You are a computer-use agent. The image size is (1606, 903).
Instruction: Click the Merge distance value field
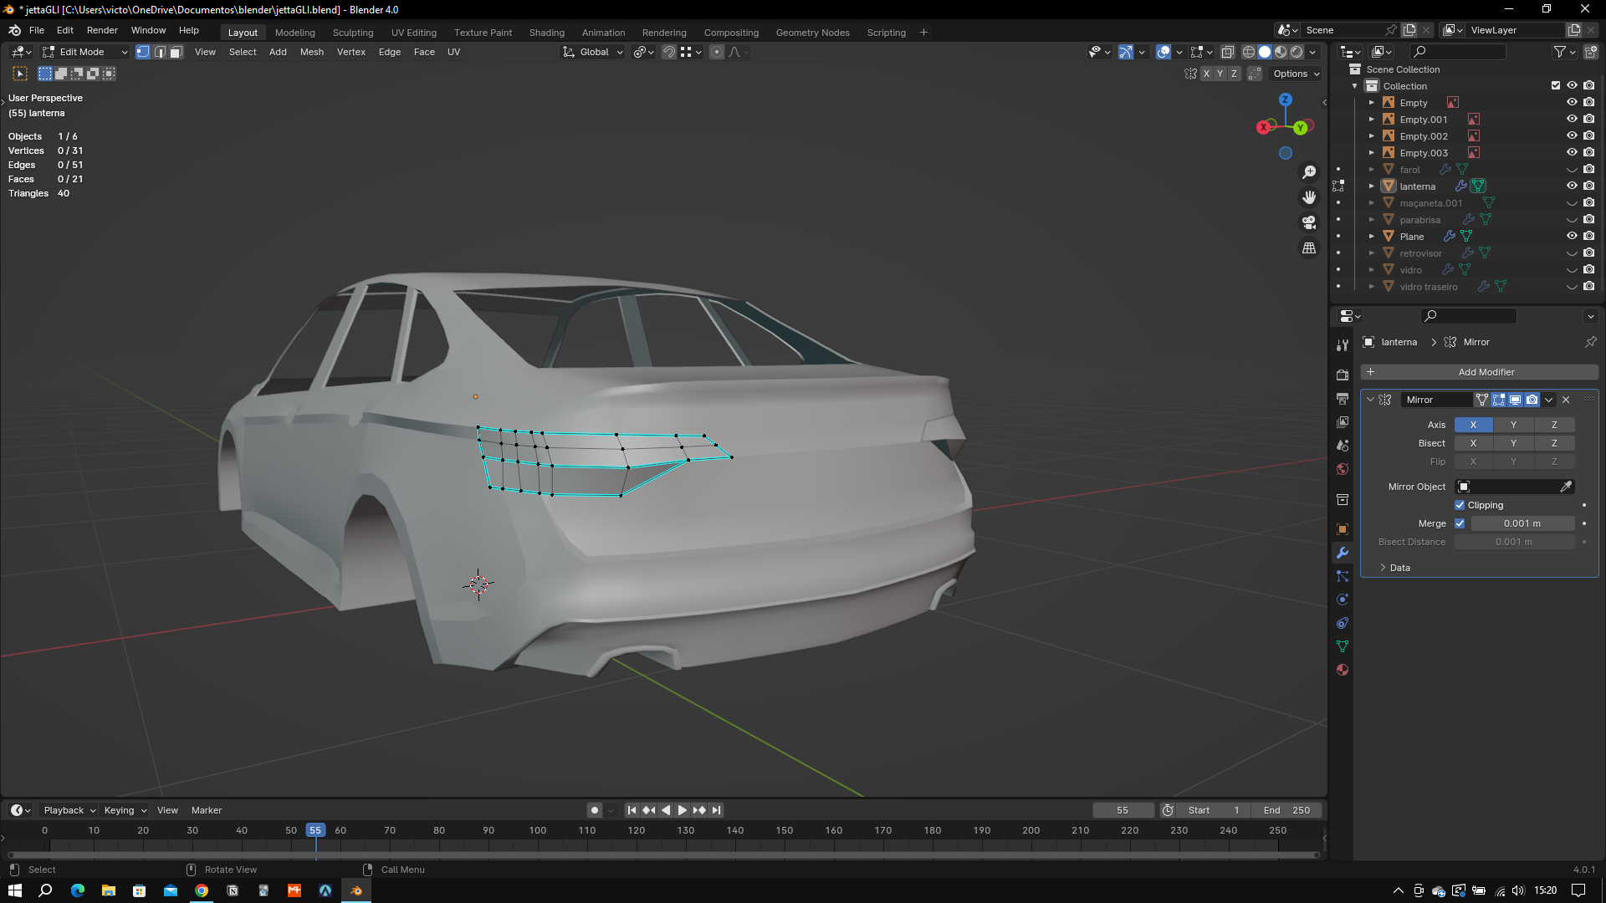pyautogui.click(x=1522, y=523)
